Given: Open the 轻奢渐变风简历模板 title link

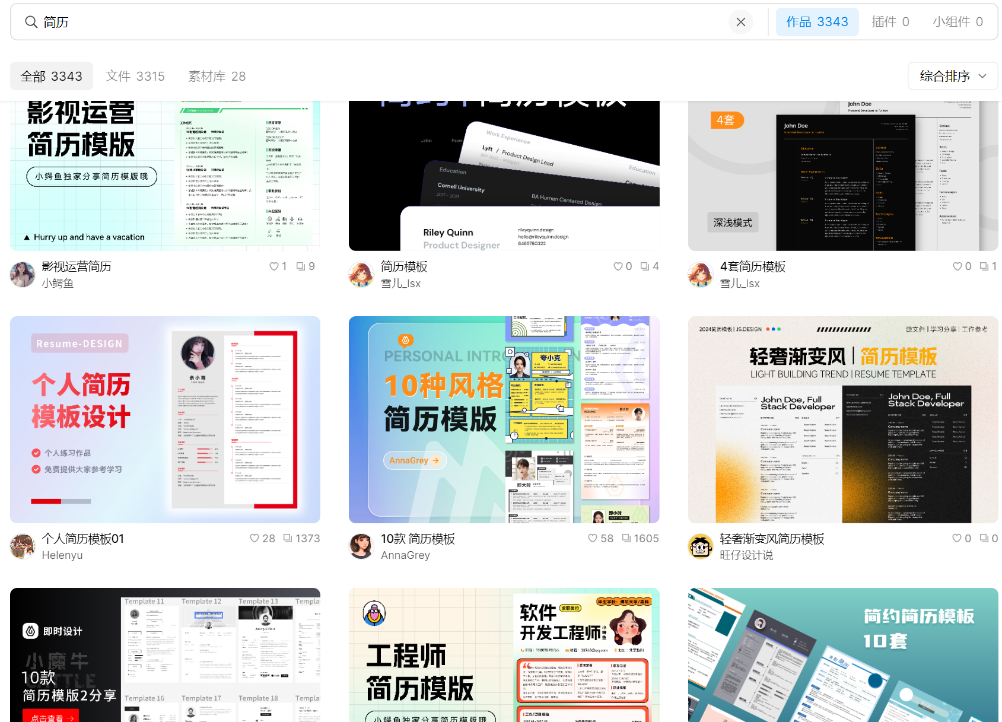Looking at the screenshot, I should (x=772, y=539).
